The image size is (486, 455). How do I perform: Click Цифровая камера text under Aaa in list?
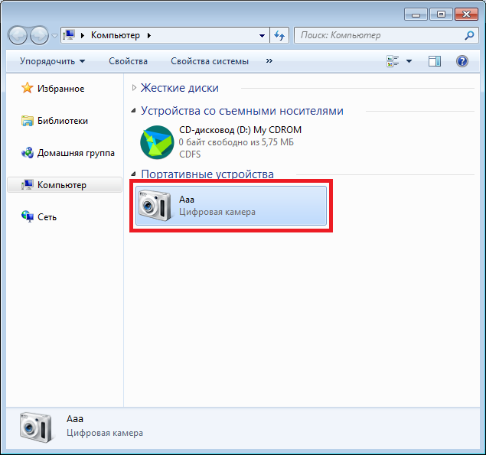click(x=217, y=212)
